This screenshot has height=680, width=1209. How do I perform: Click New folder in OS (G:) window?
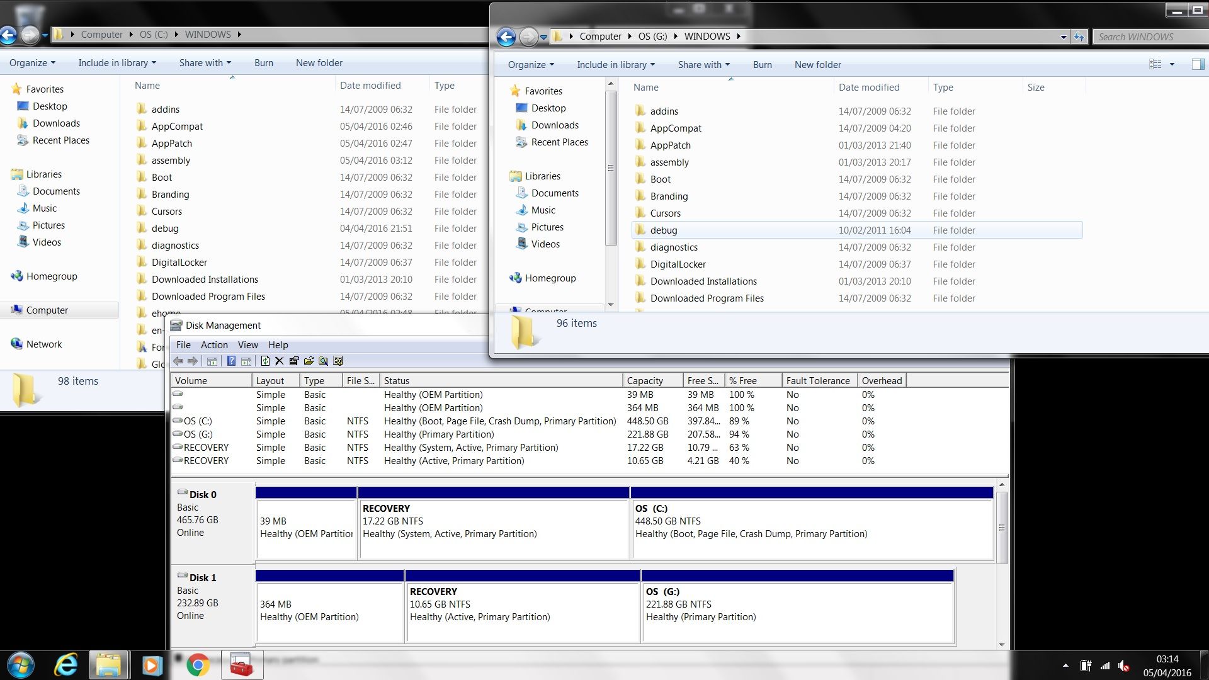[817, 64]
